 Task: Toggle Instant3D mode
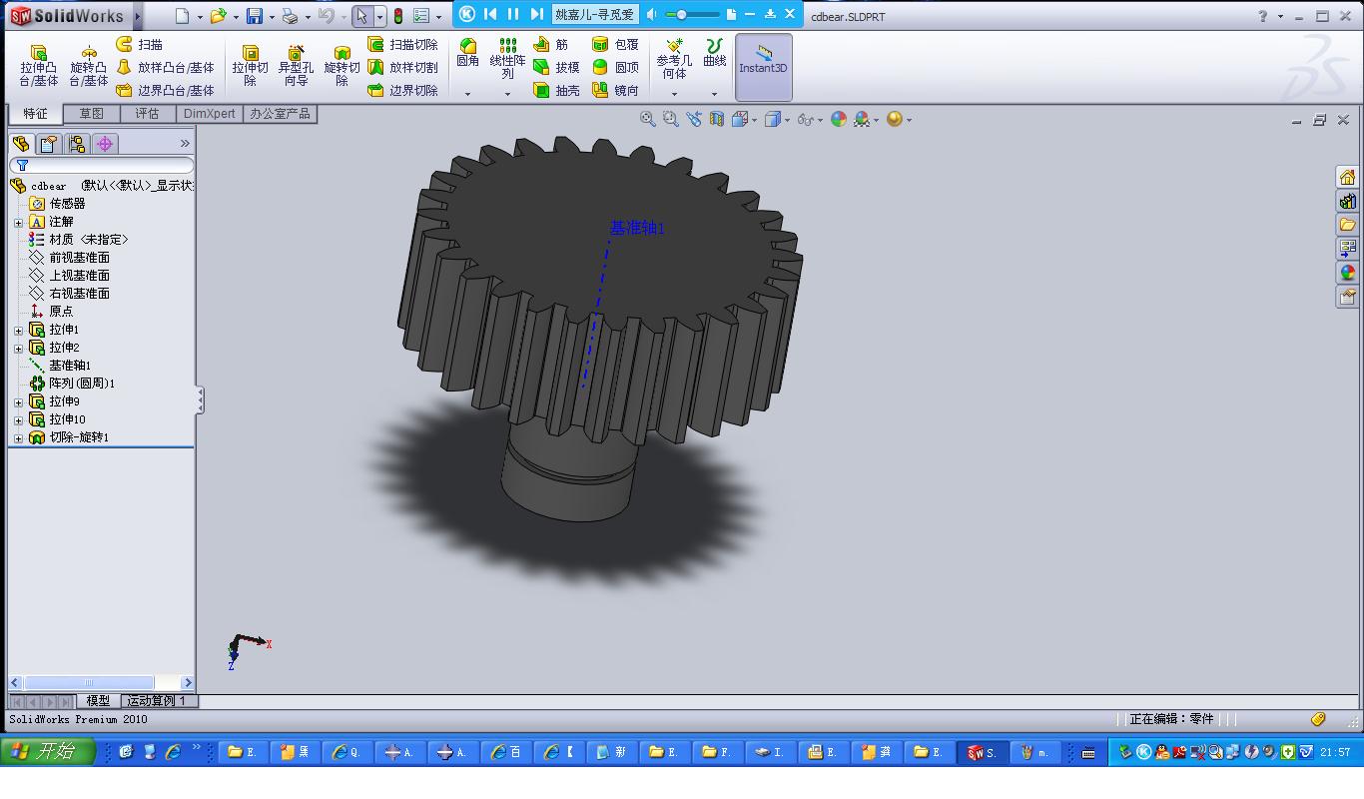(x=764, y=67)
